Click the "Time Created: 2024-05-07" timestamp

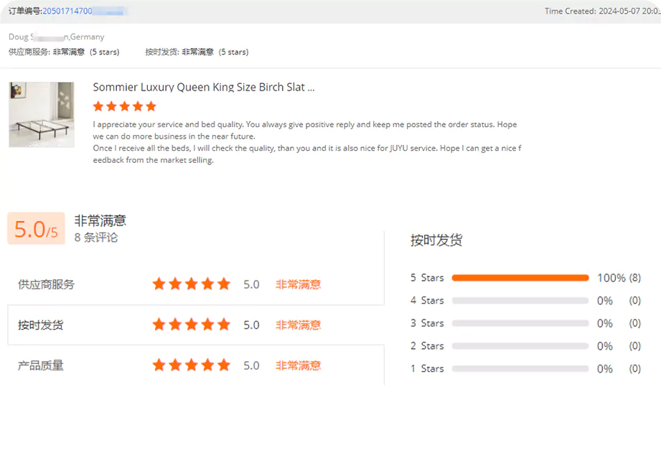[x=603, y=11]
